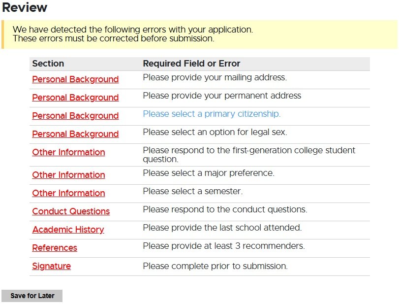Open the Conduct Questions section

tap(70, 211)
